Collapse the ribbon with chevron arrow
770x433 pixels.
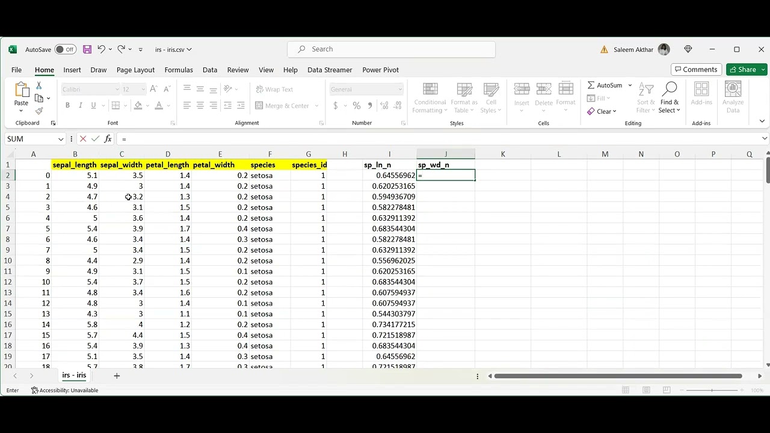click(x=762, y=121)
